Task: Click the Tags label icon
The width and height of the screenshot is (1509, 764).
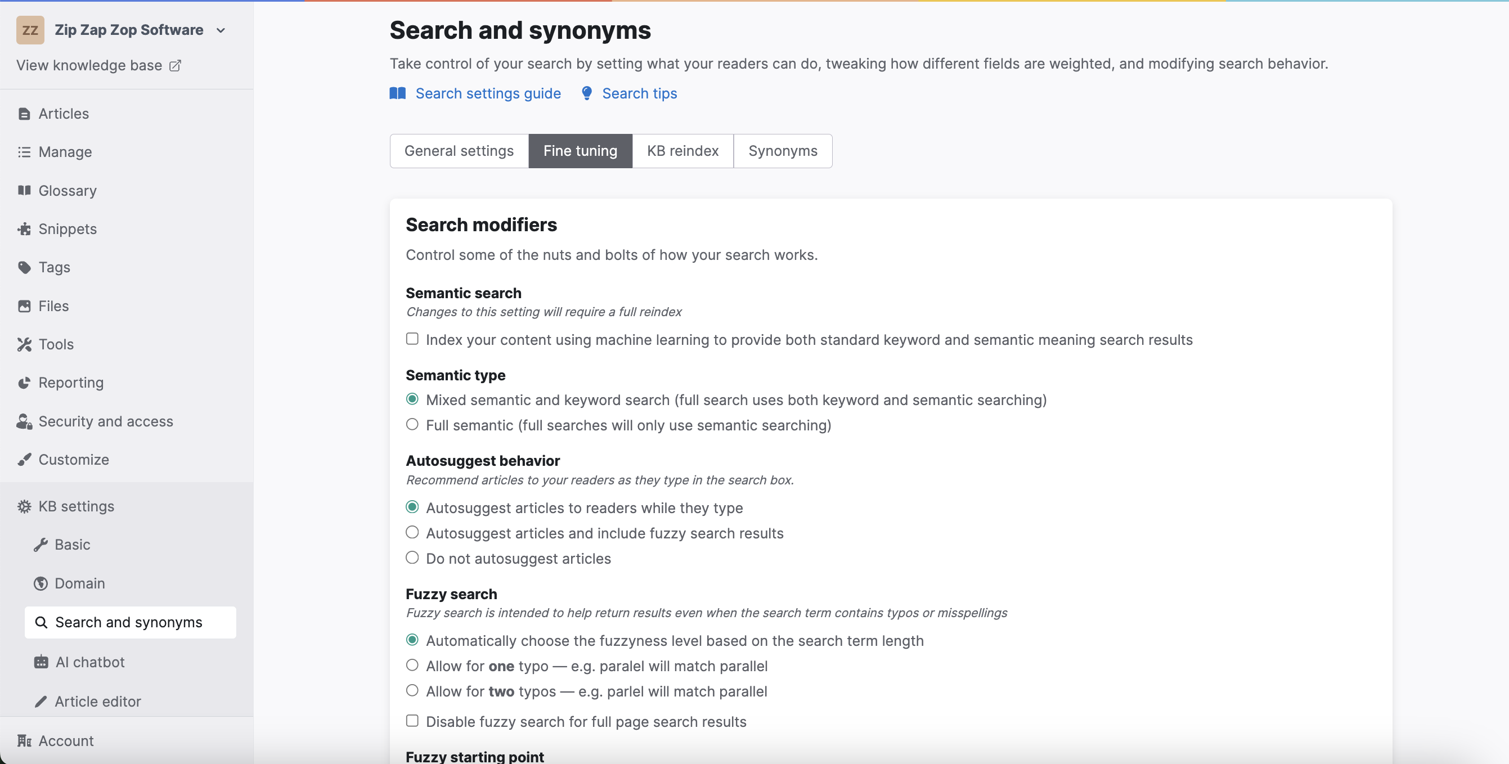Action: pyautogui.click(x=24, y=267)
